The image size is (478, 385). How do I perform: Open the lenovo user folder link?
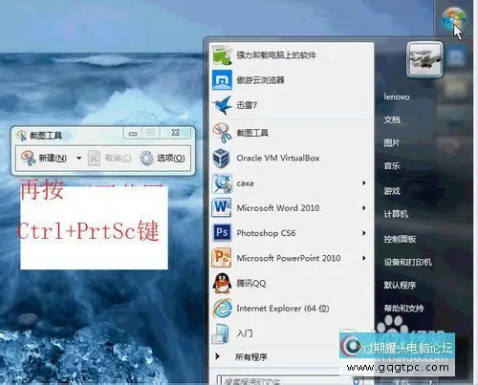(x=397, y=96)
